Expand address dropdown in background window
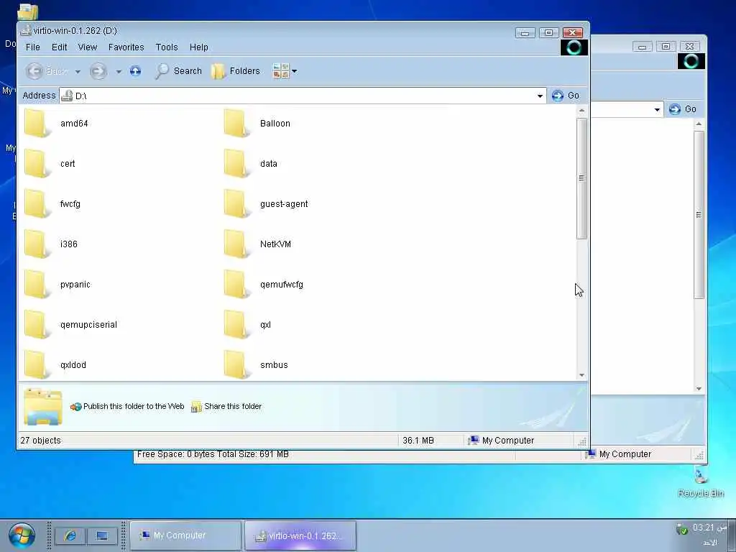Screen dimensions: 736x552 (657, 109)
